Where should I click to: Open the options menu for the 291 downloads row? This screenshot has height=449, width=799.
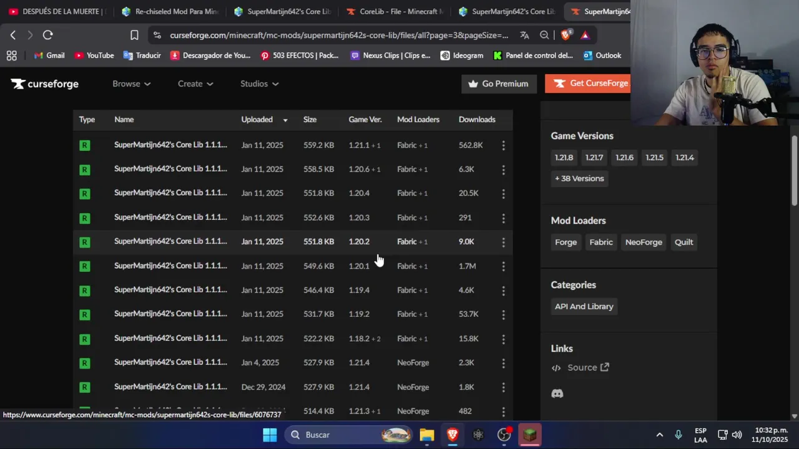[x=503, y=218]
